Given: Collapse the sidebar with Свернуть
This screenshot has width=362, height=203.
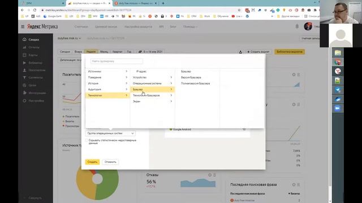Looking at the screenshot, I should 35,198.
